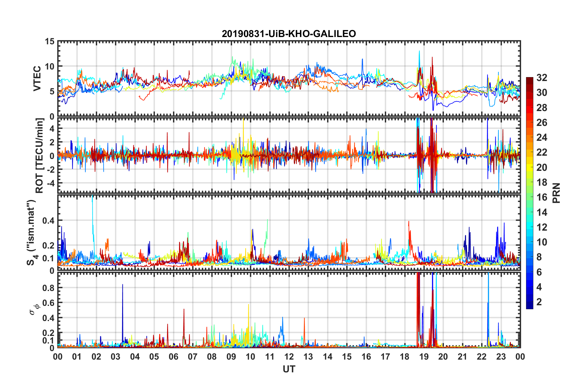Click the -2 tick on ROT axis
The height and width of the screenshot is (386, 578).
50,170
